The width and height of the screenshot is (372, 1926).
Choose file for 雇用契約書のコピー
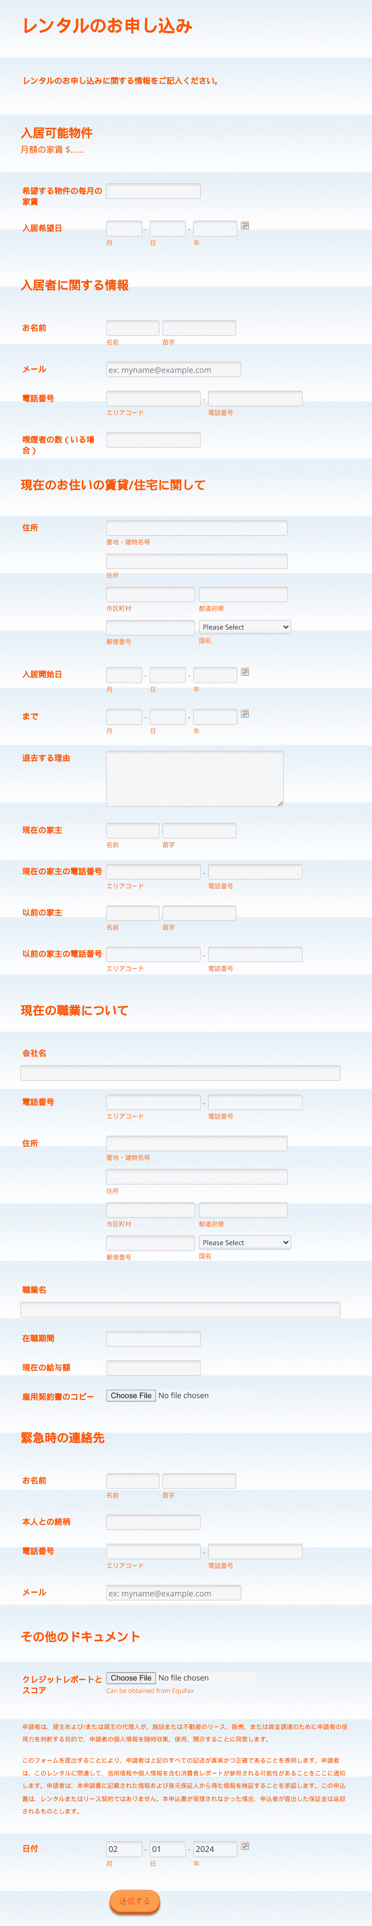point(131,1395)
